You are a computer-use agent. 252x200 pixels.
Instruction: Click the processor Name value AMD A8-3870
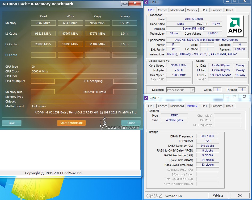[x=194, y=19]
